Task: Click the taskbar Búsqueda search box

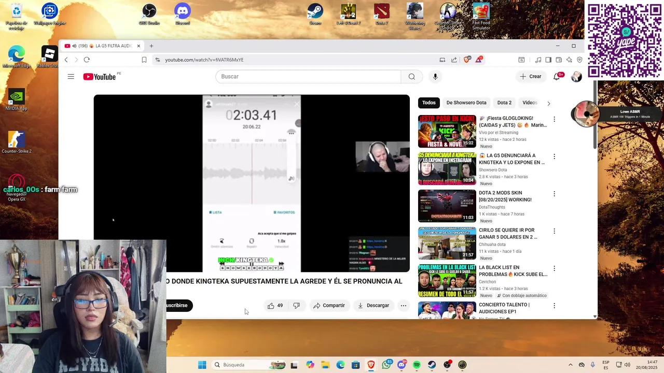Action: [250, 365]
